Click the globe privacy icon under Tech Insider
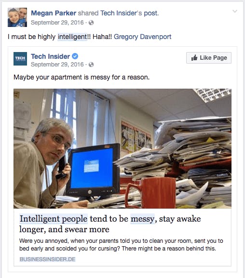The width and height of the screenshot is (245, 278). tap(91, 65)
